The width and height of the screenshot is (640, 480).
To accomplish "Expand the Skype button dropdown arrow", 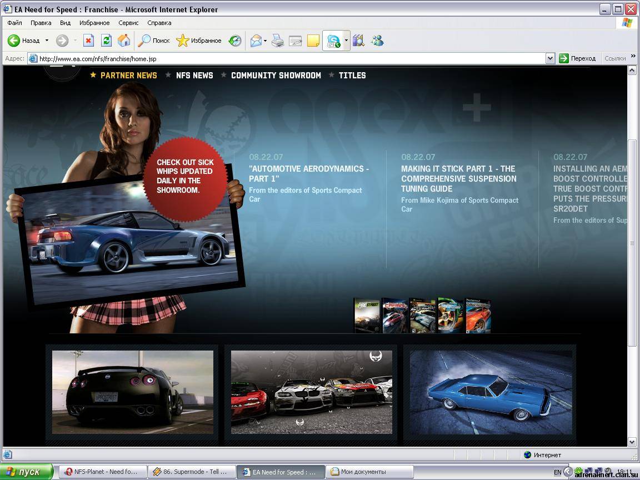I will (x=346, y=41).
